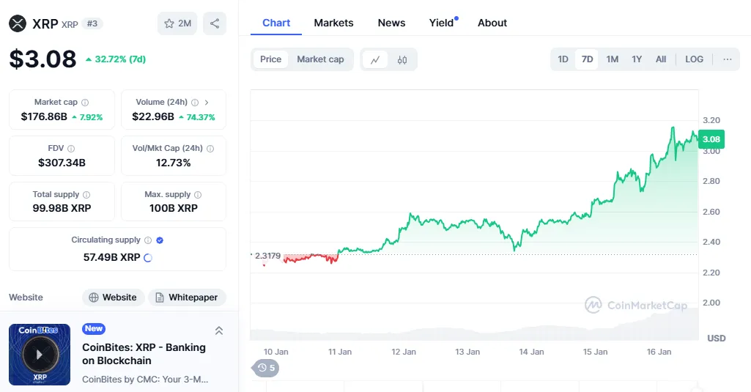Toggle chart to Market cap
This screenshot has width=751, height=392.
click(320, 59)
